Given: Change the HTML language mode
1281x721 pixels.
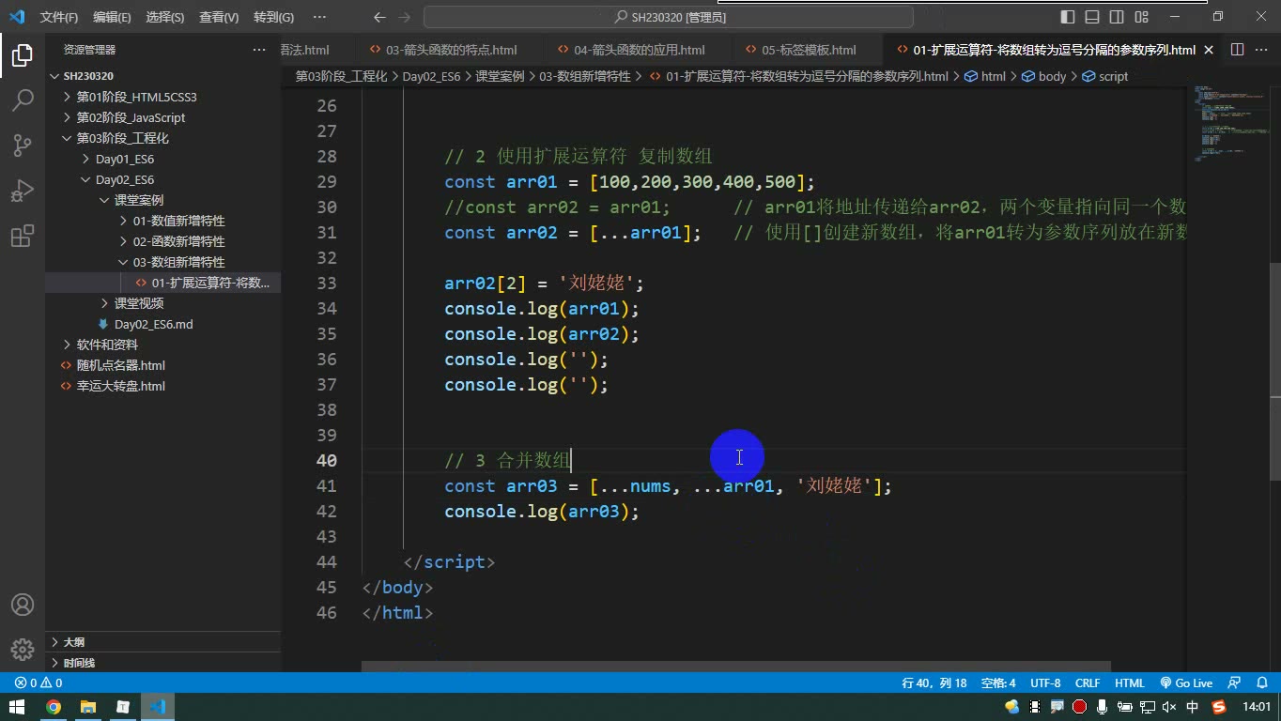Looking at the screenshot, I should pyautogui.click(x=1129, y=683).
